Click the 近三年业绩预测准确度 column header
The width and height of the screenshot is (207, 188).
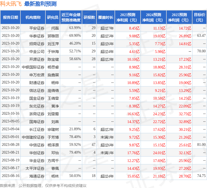point(71,17)
